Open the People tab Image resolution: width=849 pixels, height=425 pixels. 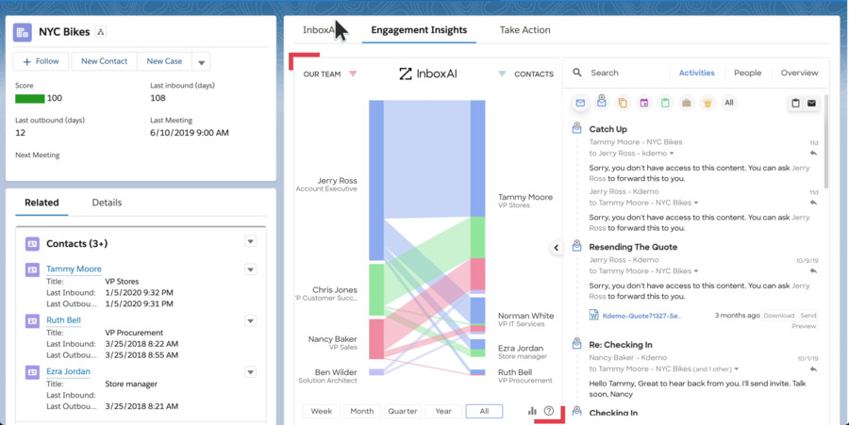(x=747, y=73)
